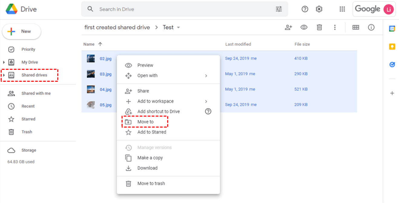Click the search options filter icon
Image resolution: width=399 pixels, height=203 pixels.
click(x=279, y=9)
